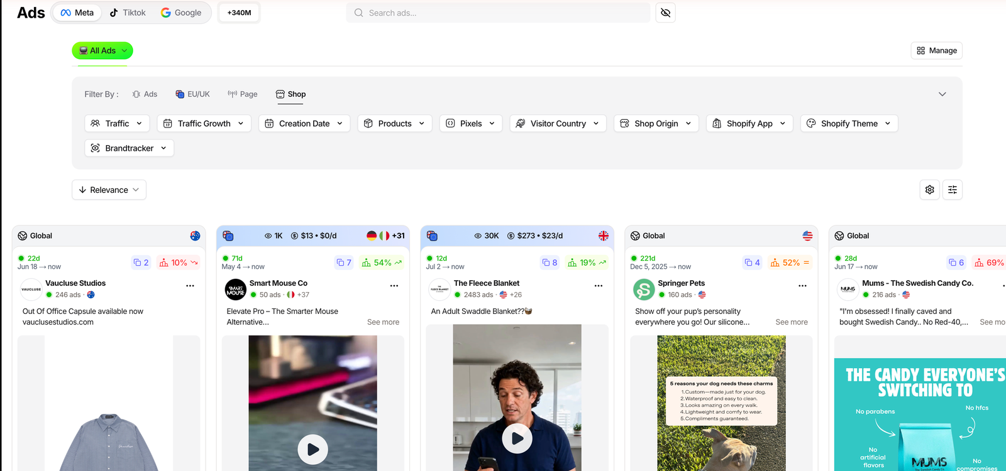
Task: Click the Mums Swedish Candy logo avatar
Action: pos(848,290)
